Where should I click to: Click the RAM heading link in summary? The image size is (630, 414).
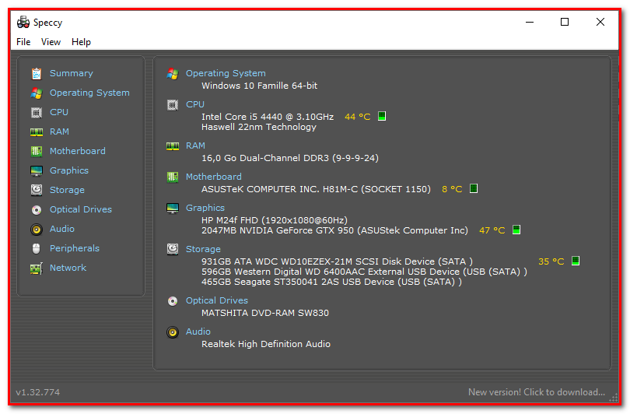(195, 146)
